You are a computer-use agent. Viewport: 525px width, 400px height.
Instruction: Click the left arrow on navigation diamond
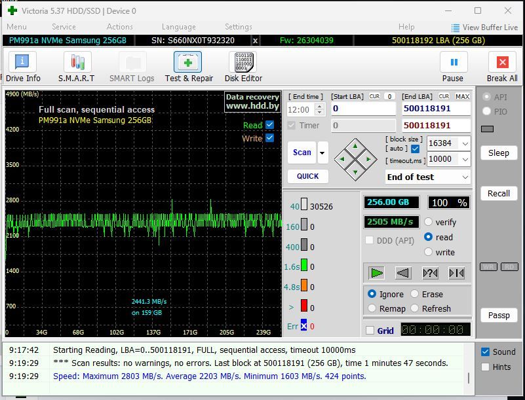342,159
